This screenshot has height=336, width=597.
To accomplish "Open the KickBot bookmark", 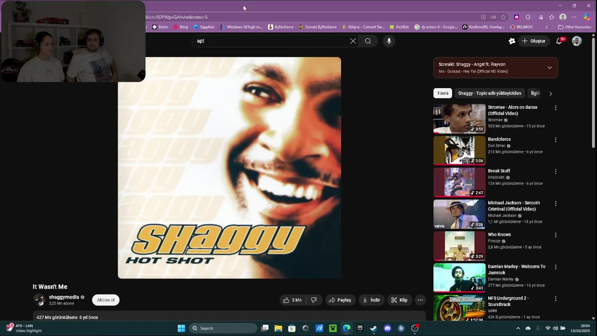I will click(399, 27).
